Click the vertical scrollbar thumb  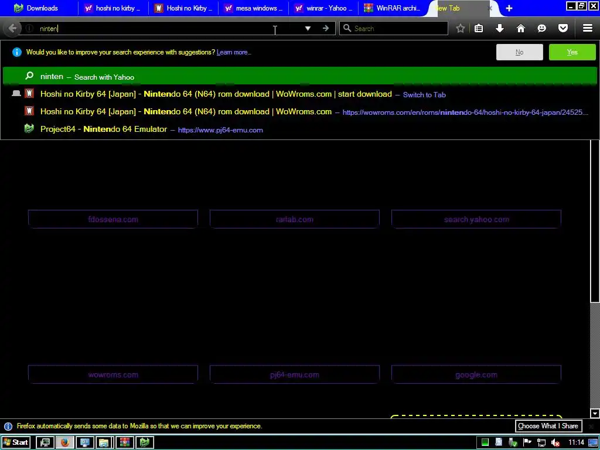(x=595, y=221)
